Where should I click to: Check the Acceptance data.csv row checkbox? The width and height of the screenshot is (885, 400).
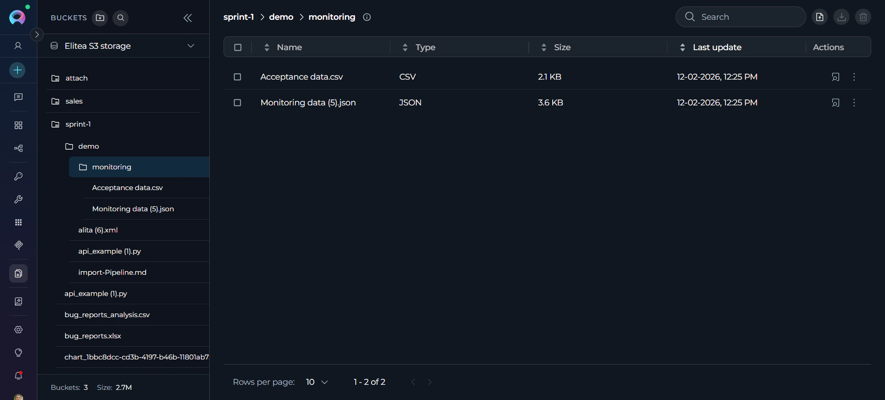237,77
